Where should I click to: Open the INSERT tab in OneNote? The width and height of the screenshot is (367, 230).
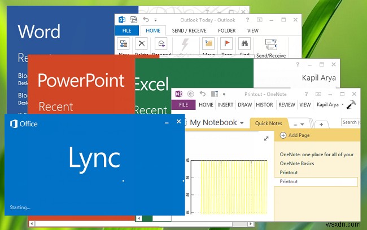point(225,105)
